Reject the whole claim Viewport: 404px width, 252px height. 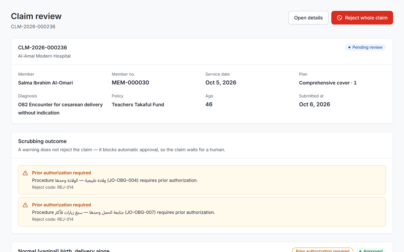pyautogui.click(x=362, y=18)
